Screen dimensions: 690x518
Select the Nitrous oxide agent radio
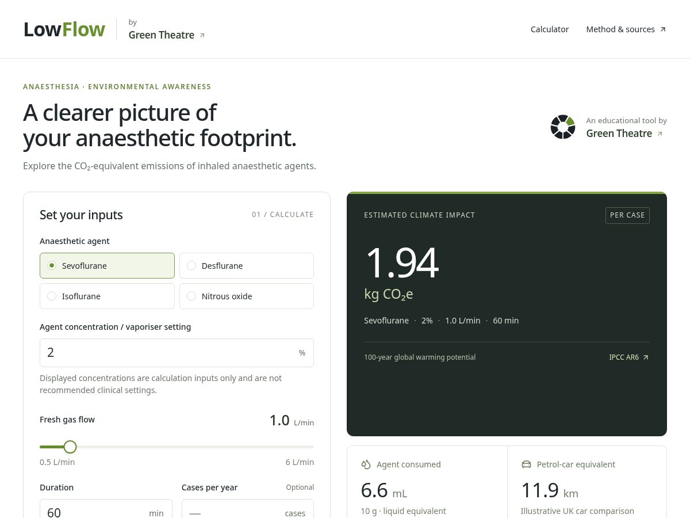(x=247, y=296)
